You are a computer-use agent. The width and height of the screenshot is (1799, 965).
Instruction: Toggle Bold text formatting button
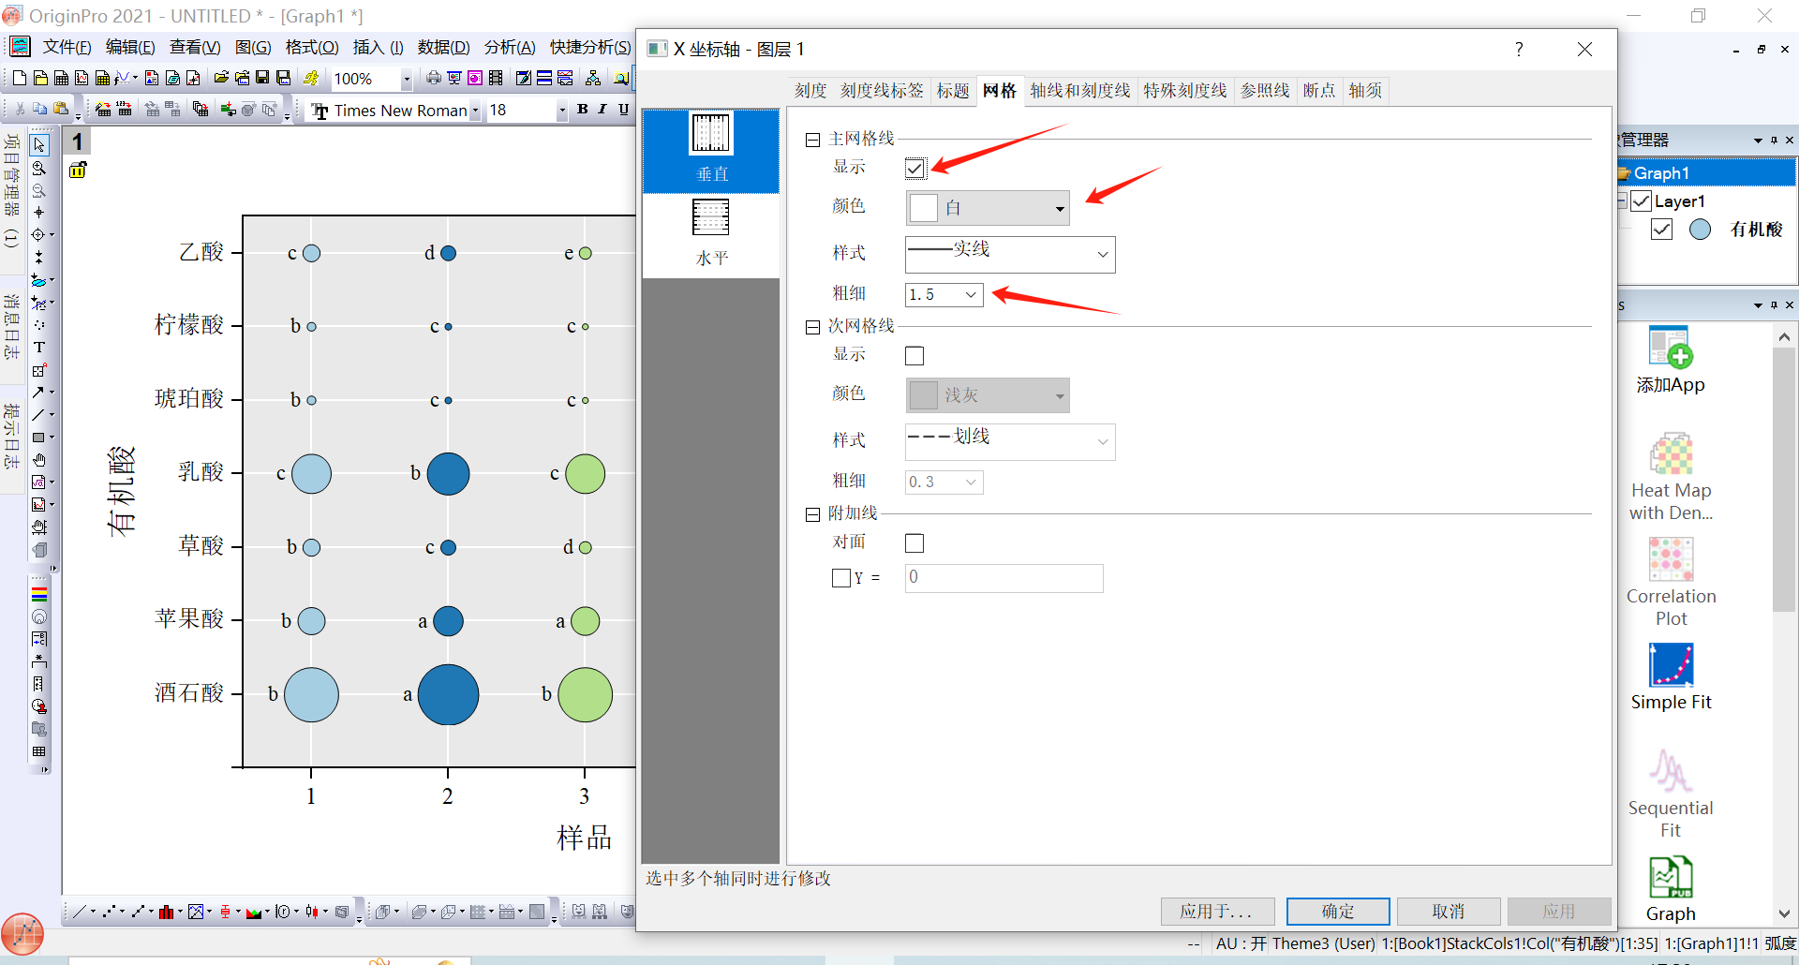click(x=583, y=110)
